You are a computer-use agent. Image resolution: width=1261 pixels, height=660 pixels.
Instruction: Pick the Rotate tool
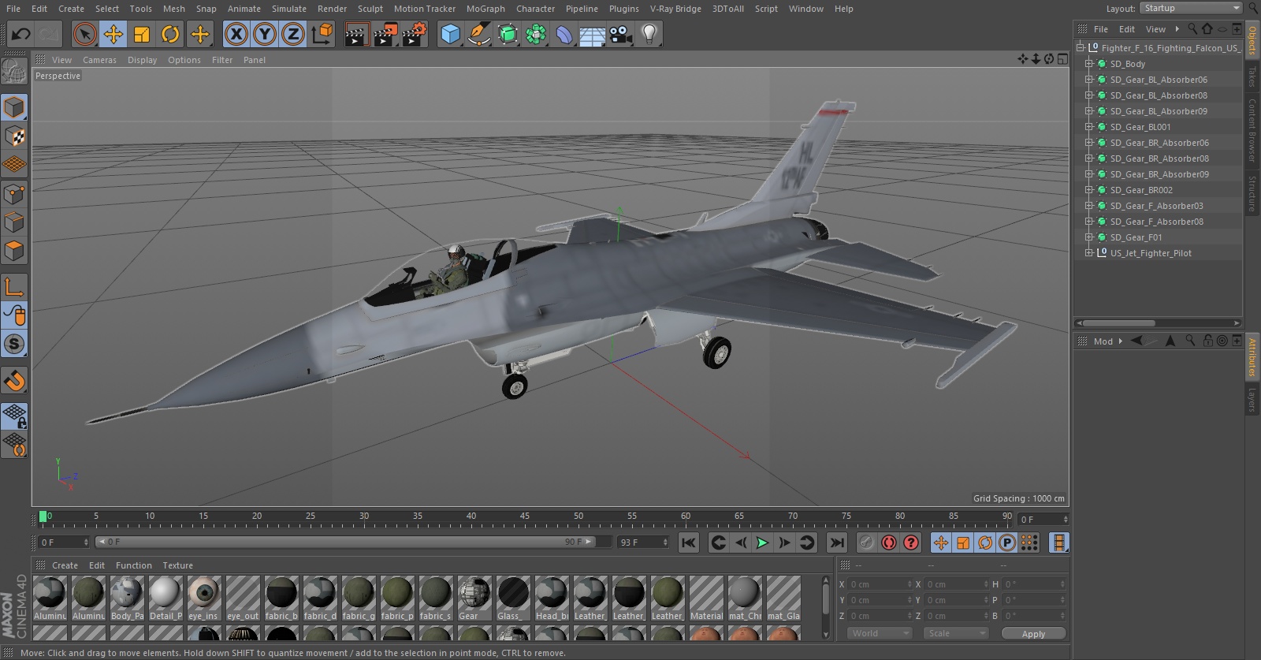(x=170, y=34)
